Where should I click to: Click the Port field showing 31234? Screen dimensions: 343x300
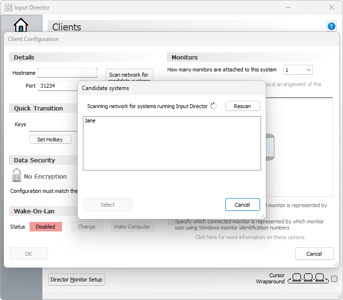(x=58, y=86)
